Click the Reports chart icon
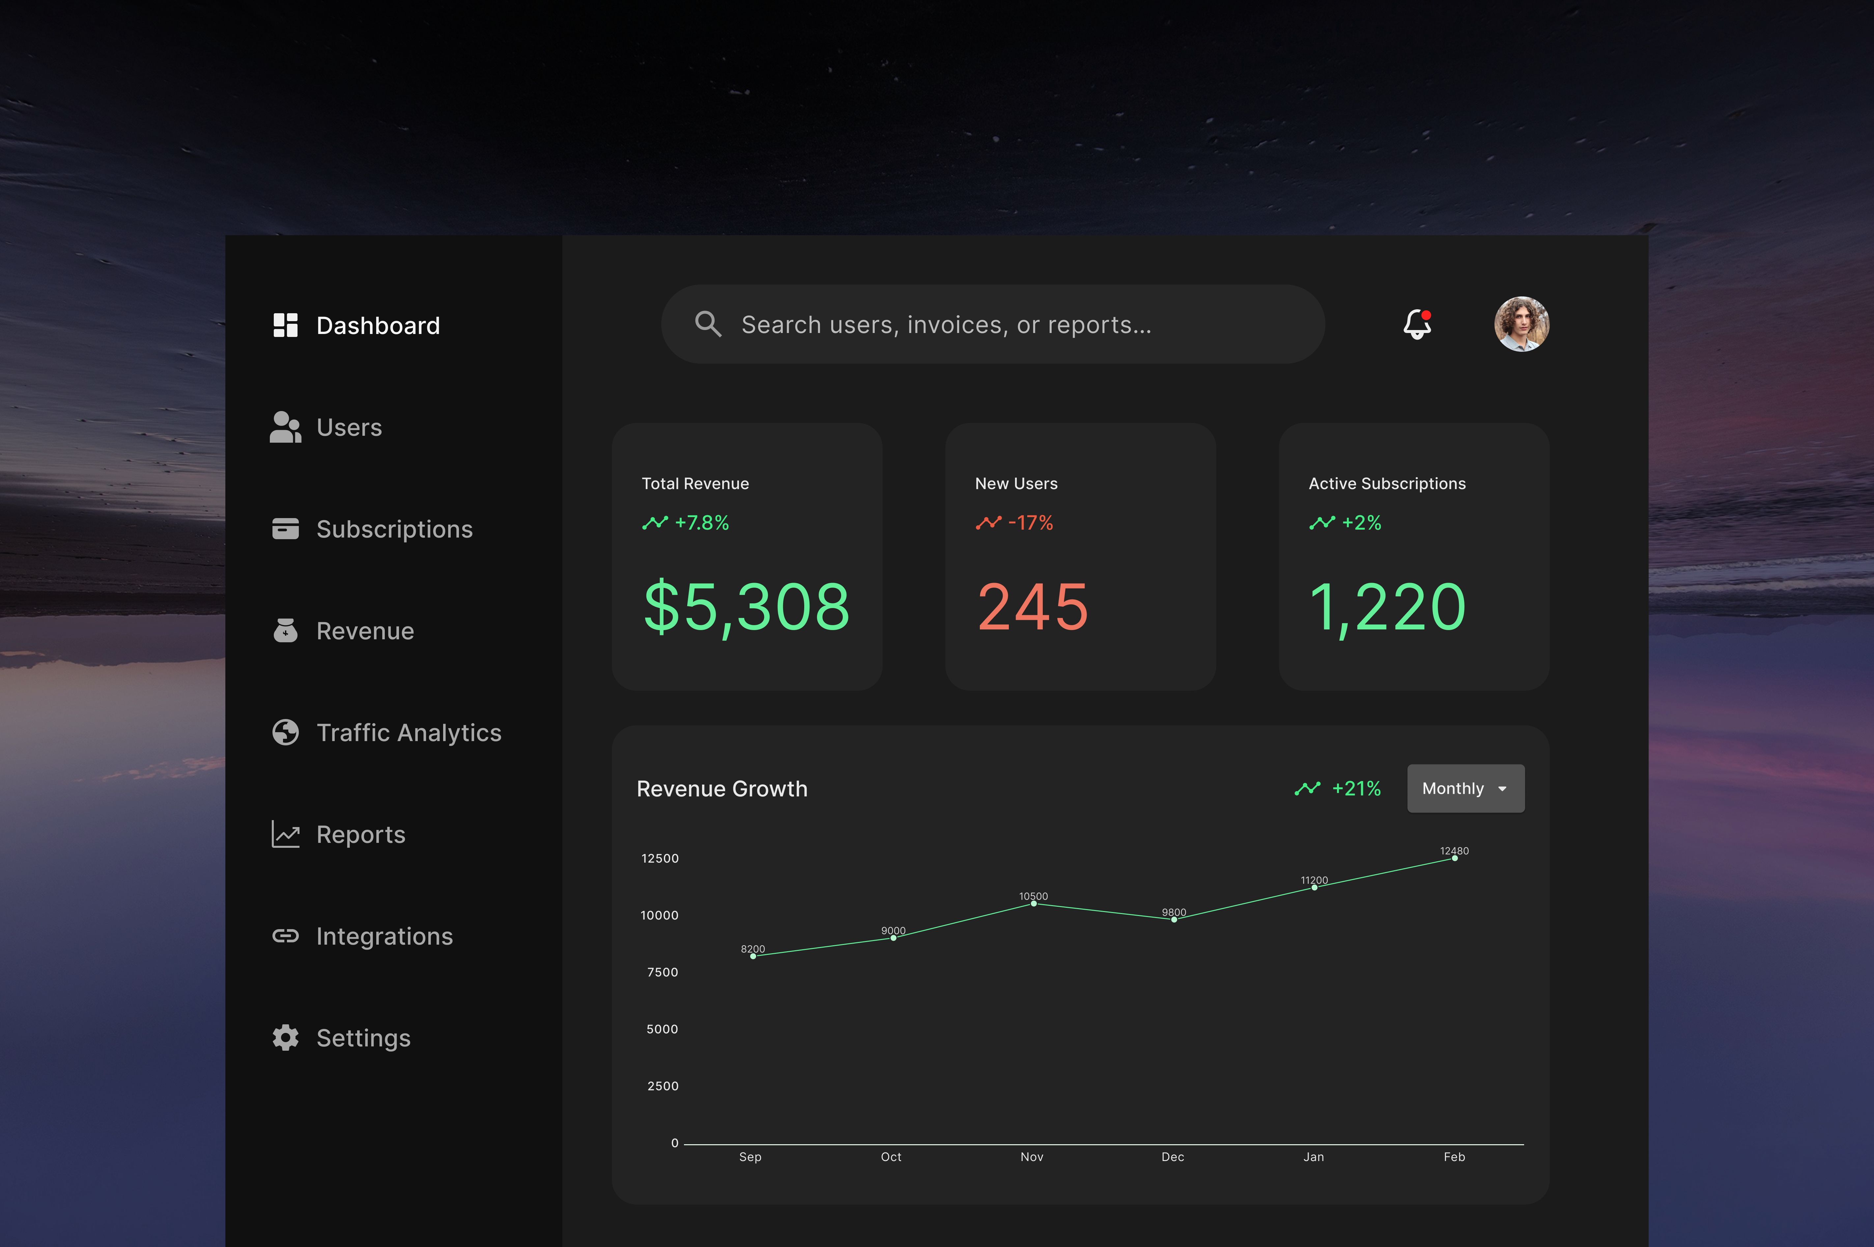 click(x=286, y=834)
